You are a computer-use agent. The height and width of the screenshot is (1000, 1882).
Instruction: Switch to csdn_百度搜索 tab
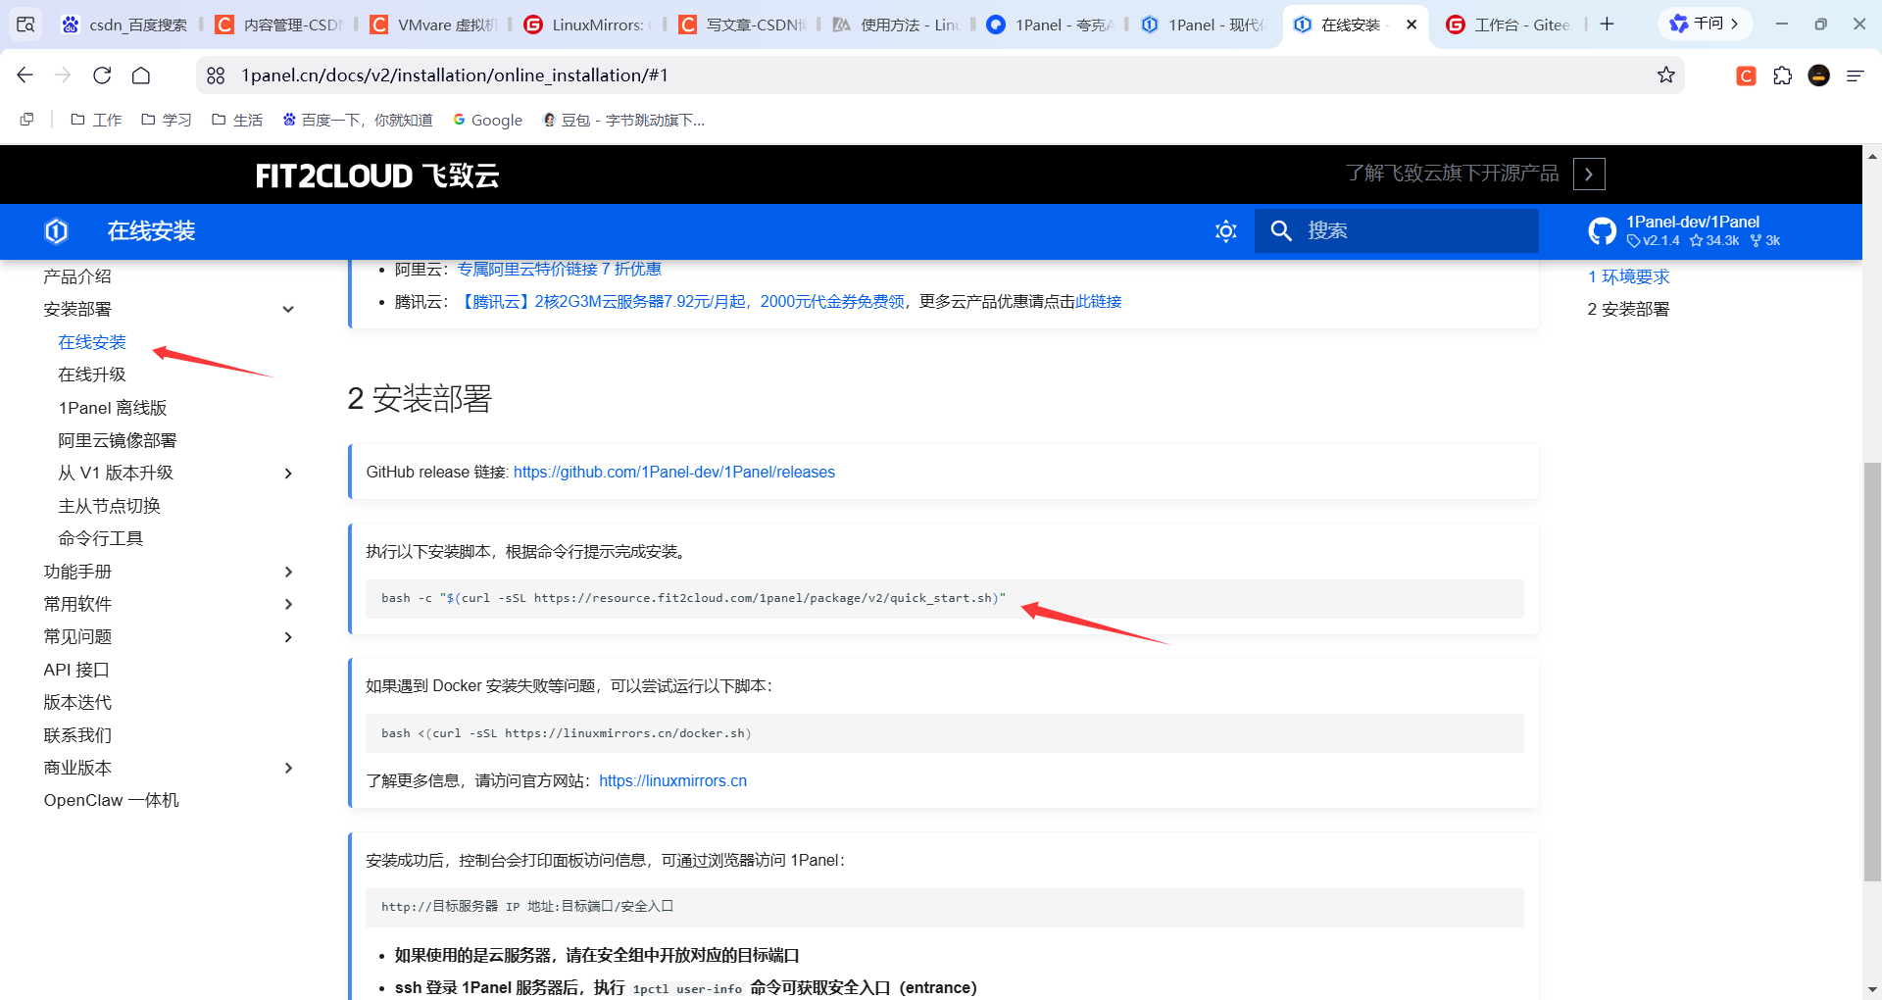pos(124,25)
